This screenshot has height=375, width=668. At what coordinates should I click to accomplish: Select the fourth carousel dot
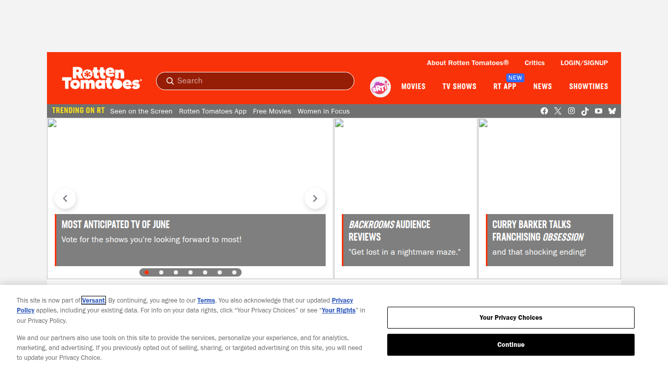coord(190,272)
